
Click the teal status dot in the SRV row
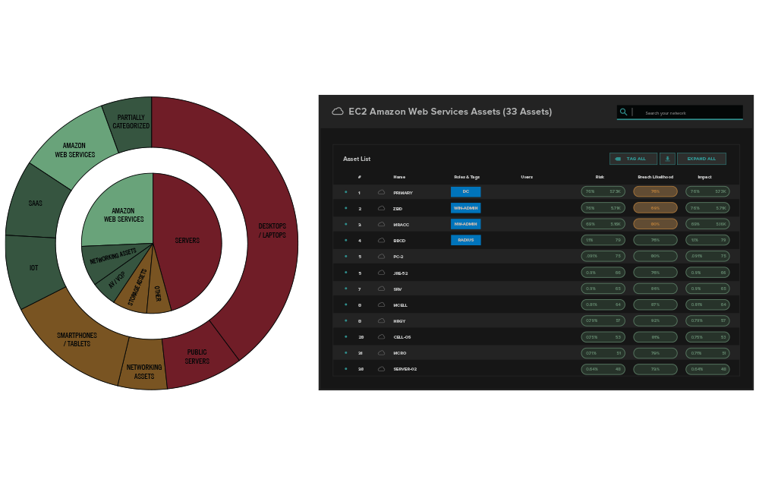click(x=345, y=289)
